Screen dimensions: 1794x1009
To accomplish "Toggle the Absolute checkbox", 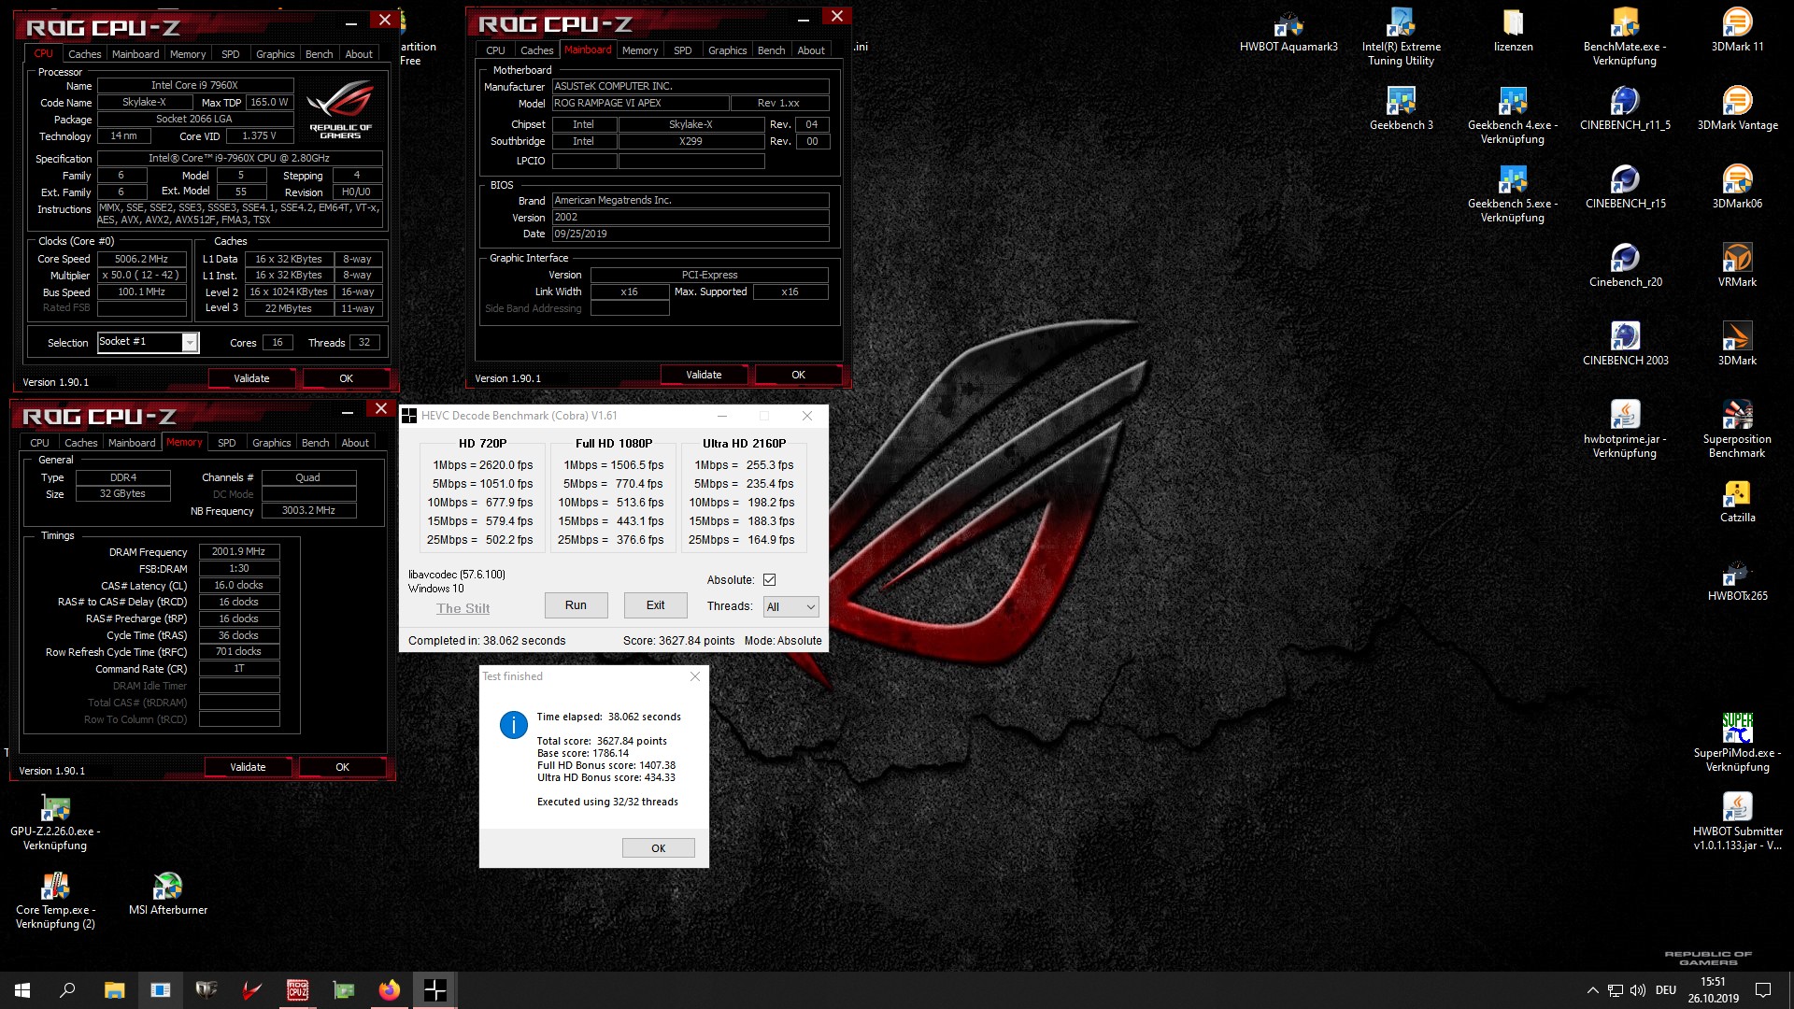I will (769, 580).
